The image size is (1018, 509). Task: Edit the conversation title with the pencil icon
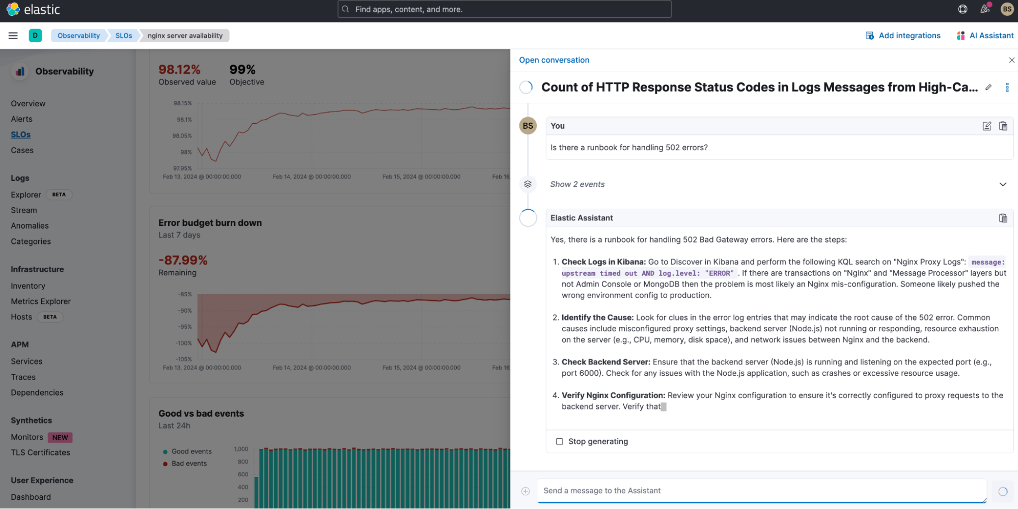point(988,87)
